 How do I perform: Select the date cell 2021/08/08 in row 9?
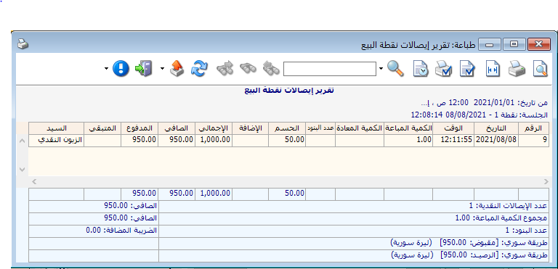click(496, 140)
